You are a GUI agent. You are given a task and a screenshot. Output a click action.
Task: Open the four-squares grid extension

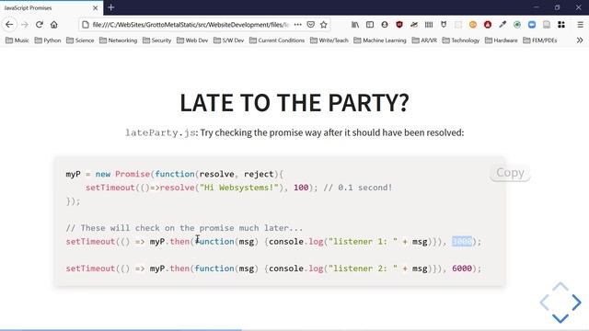561,25
